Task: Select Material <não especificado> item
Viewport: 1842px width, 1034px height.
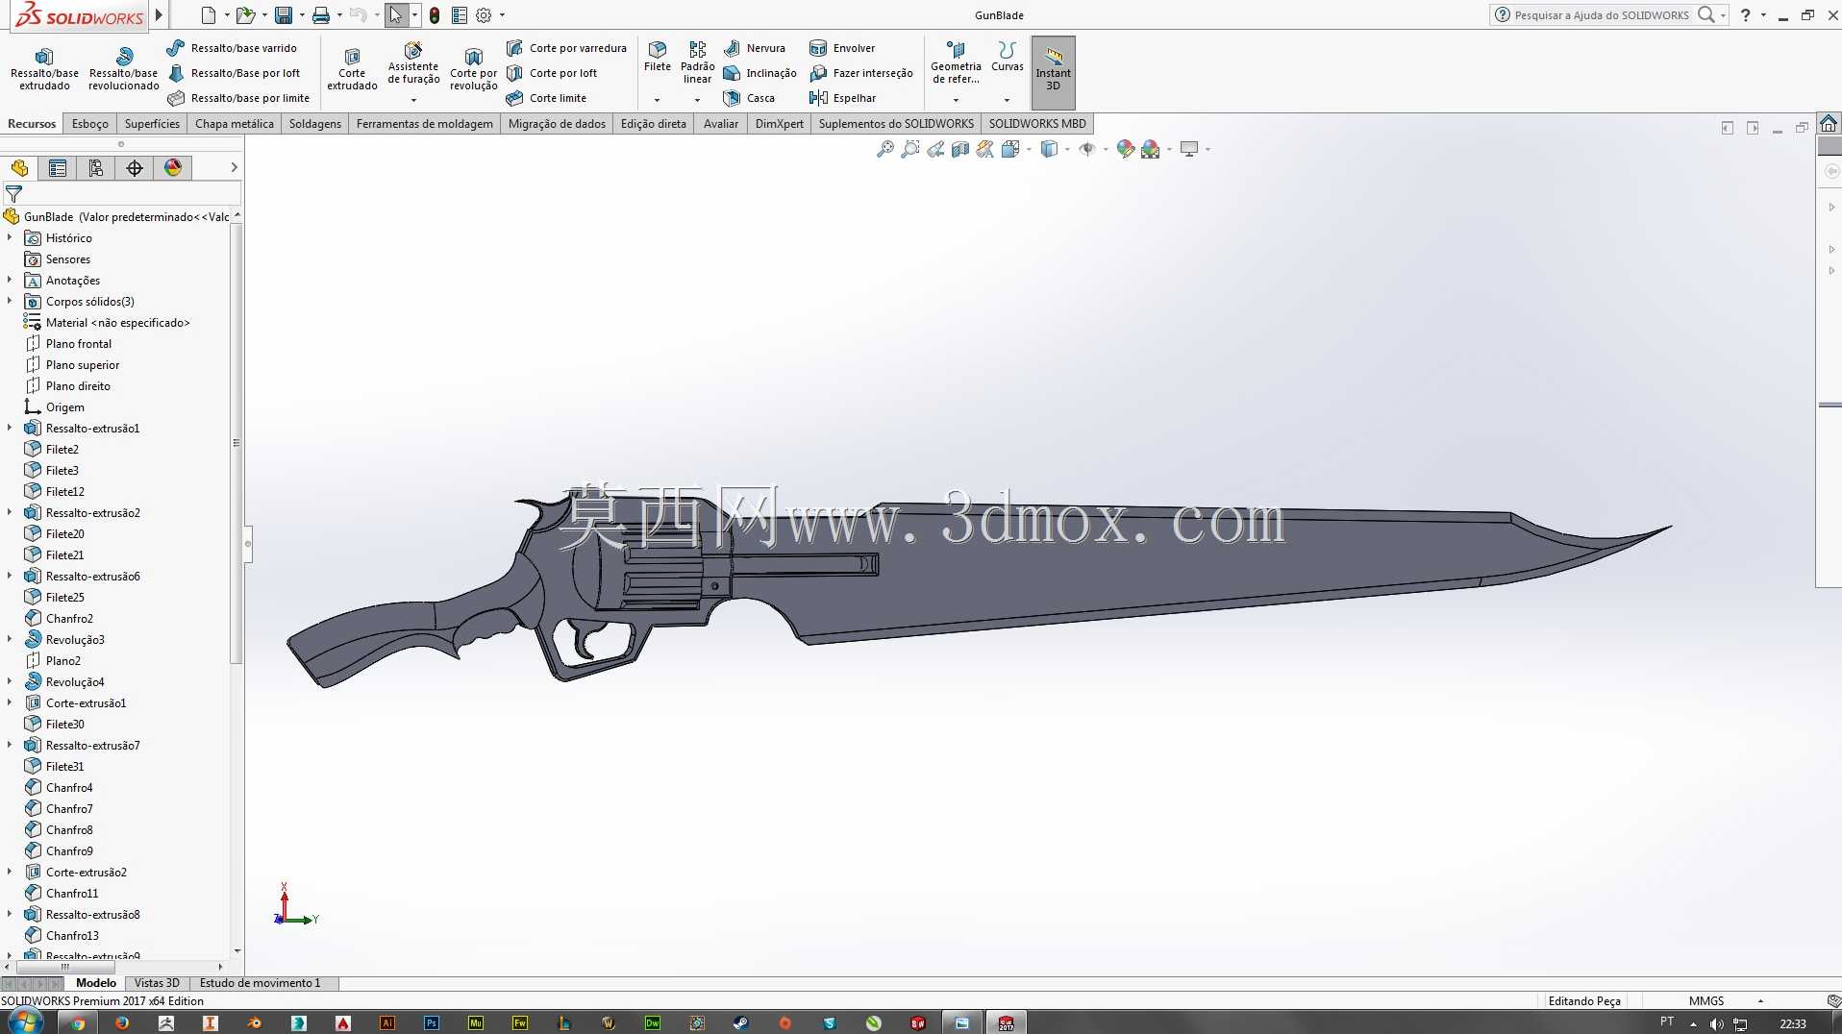Action: [117, 323]
